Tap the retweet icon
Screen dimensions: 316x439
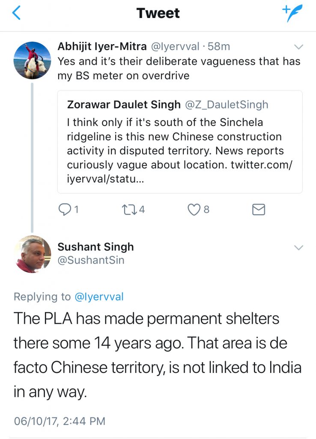pyautogui.click(x=128, y=210)
